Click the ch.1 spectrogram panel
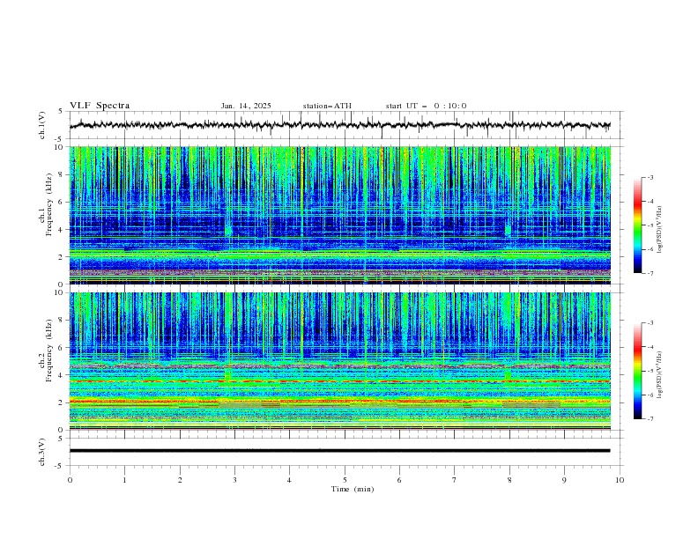The height and width of the screenshot is (539, 698). click(x=339, y=215)
